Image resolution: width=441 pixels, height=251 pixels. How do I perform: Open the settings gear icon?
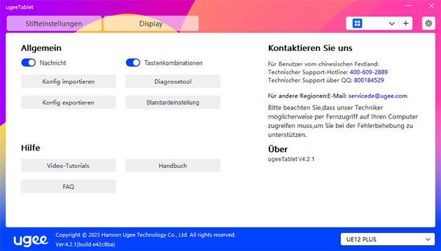click(x=428, y=23)
